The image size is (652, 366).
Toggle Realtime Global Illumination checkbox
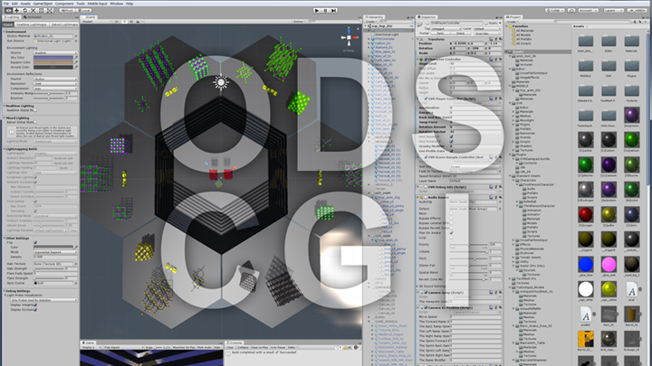tap(35, 110)
